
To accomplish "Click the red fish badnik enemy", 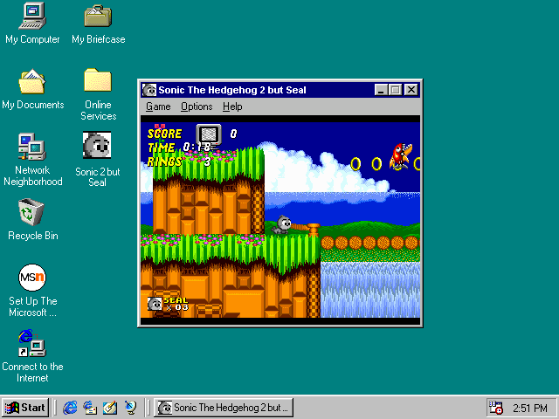I will tap(401, 155).
